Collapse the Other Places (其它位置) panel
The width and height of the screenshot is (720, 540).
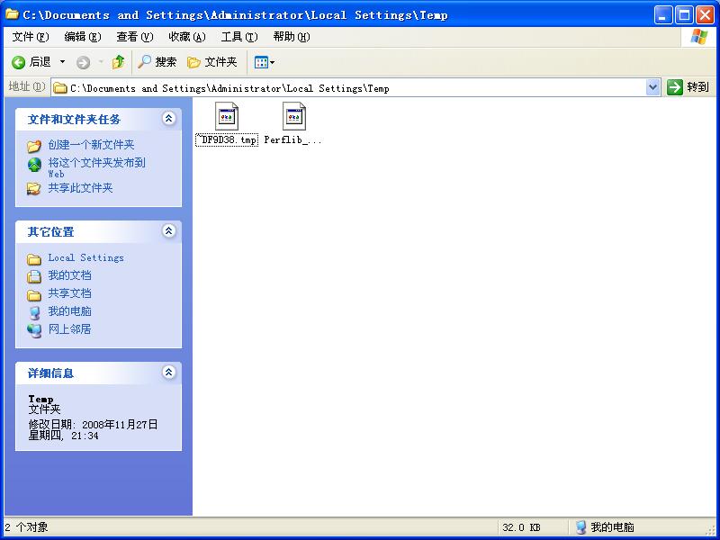(x=169, y=231)
